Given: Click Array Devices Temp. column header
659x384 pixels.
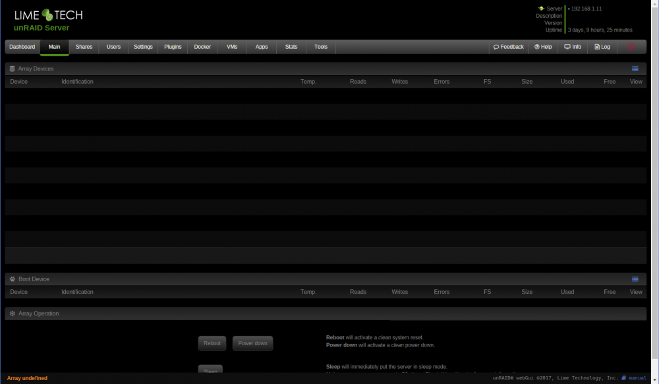Looking at the screenshot, I should (308, 82).
